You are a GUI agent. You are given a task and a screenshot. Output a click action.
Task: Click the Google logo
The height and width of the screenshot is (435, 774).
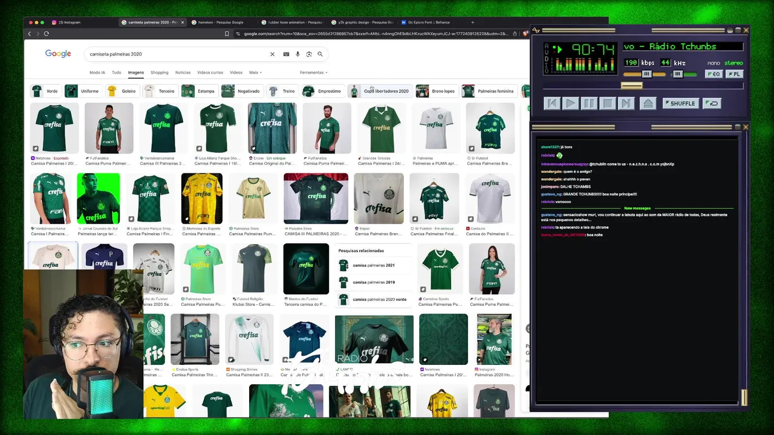coord(58,54)
